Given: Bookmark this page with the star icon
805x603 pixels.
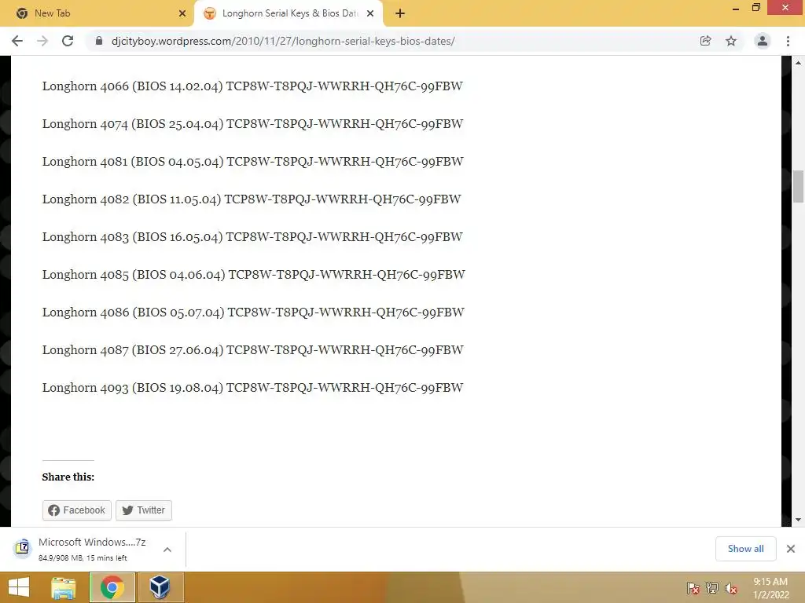Looking at the screenshot, I should click(x=731, y=41).
